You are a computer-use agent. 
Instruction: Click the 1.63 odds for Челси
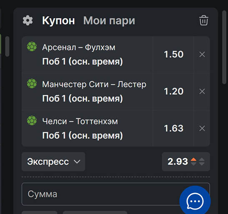[174, 128]
